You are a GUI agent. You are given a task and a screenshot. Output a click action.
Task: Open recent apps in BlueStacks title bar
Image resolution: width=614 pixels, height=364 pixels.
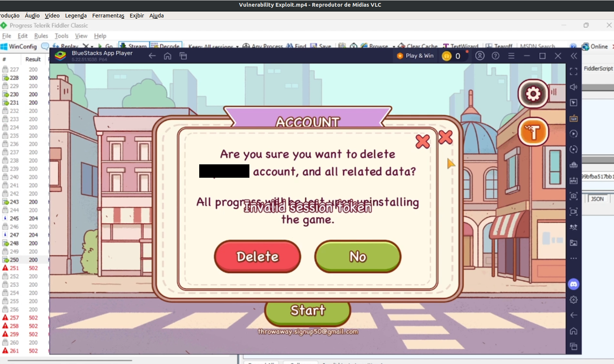coord(183,56)
